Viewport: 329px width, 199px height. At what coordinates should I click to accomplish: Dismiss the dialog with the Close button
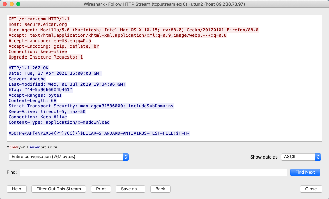[311, 189]
